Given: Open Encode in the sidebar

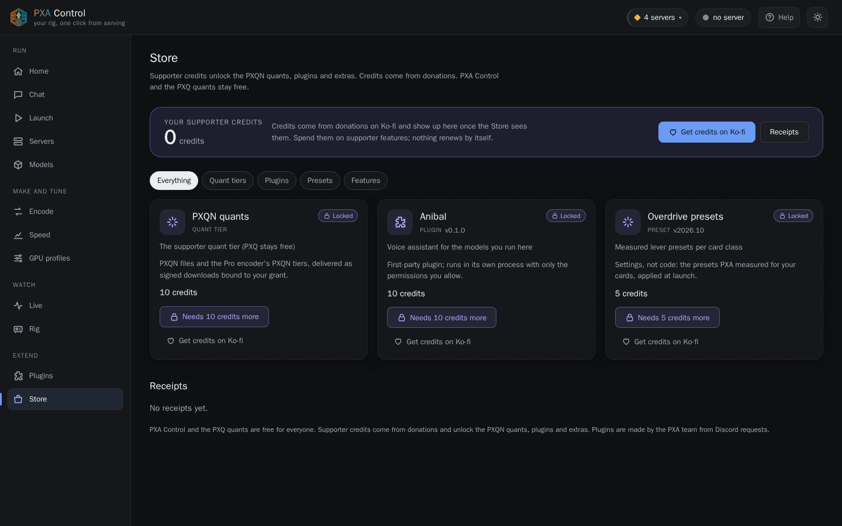Looking at the screenshot, I should click(x=65, y=212).
